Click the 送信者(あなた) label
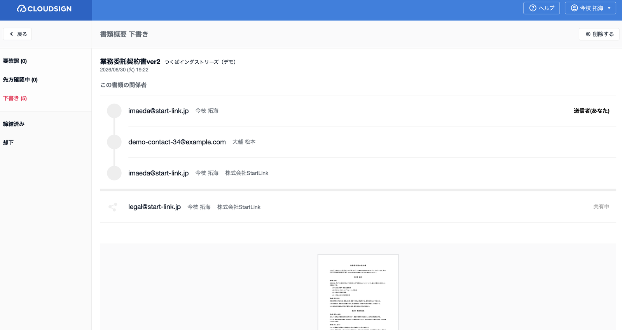Image resolution: width=622 pixels, height=330 pixels. 592,111
